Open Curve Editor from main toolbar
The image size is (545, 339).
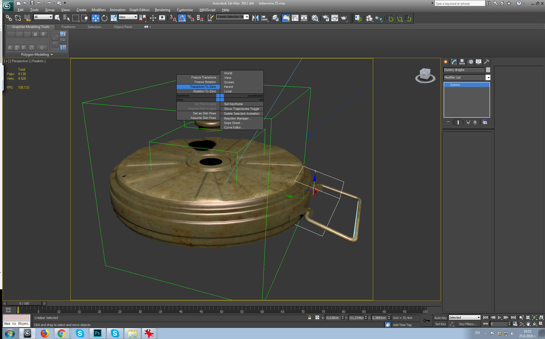[295, 18]
